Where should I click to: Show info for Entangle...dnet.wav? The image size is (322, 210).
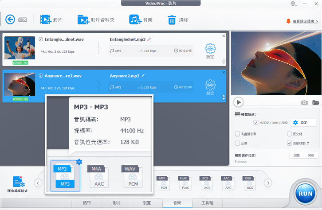(41, 39)
